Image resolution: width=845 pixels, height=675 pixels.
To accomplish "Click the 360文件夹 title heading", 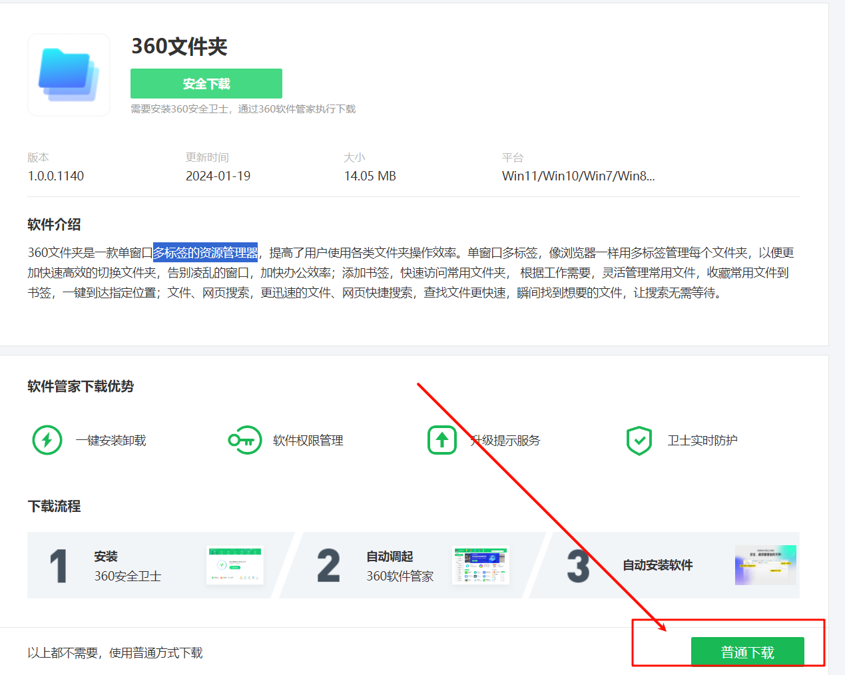I will 179,47.
